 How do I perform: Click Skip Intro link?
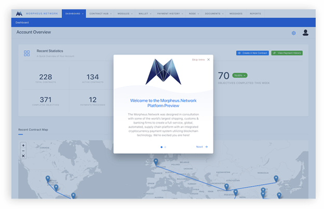[198, 59]
